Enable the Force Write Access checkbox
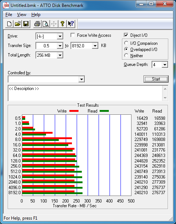The height and width of the screenshot is (224, 176). point(73,35)
